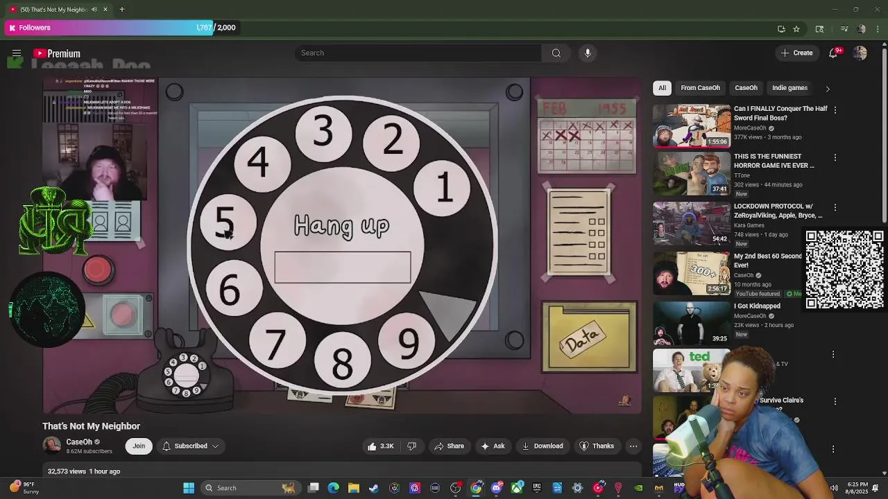The height and width of the screenshot is (499, 888).
Task: Open I Got Kidnapped video title
Action: [x=757, y=306]
